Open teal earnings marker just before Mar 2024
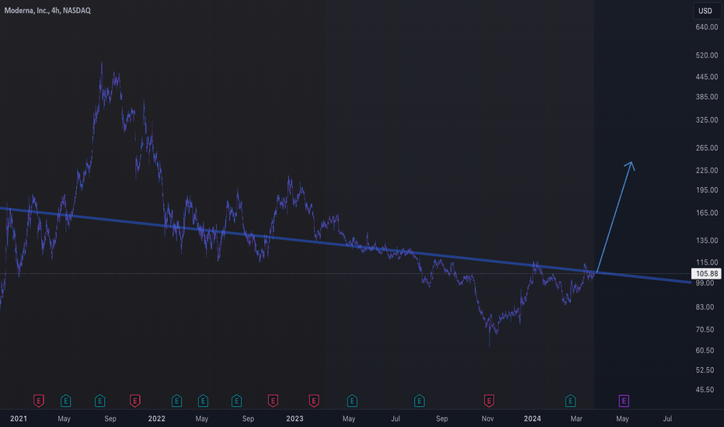 [570, 401]
